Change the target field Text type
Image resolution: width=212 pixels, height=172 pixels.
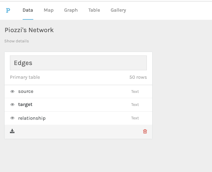(135, 105)
